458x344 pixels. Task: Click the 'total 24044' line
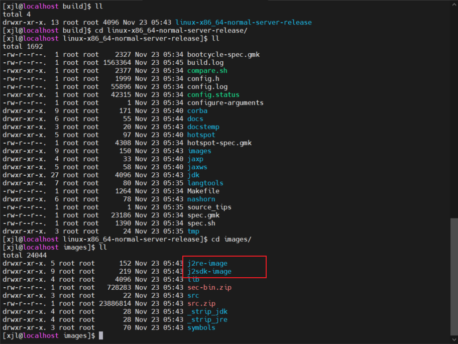(x=25, y=256)
